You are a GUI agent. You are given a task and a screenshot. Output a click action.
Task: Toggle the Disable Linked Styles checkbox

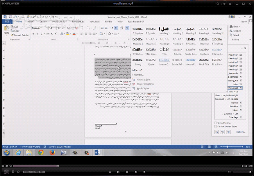coord(216,126)
